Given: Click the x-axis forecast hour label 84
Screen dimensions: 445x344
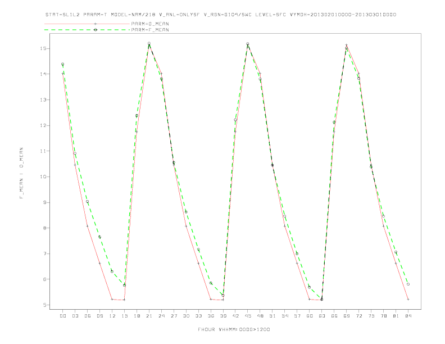Looking at the screenshot, I should (408, 316).
